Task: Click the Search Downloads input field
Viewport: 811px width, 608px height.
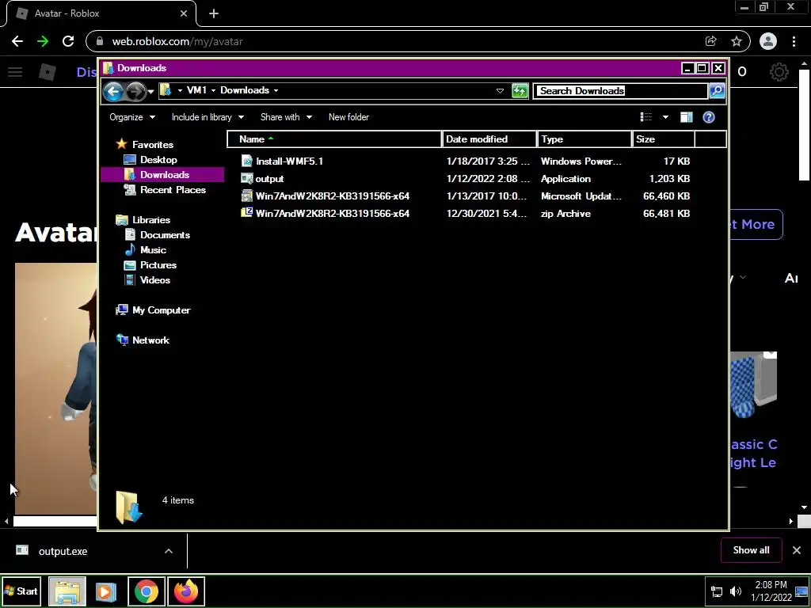Action: click(620, 91)
